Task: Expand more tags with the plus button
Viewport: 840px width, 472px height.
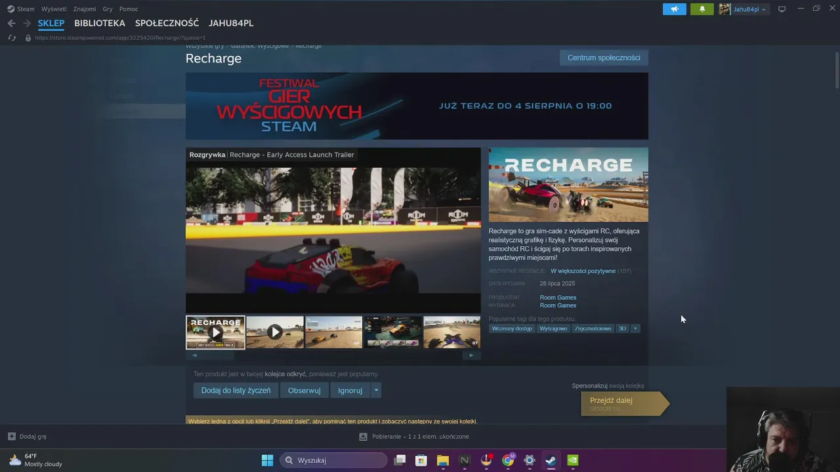Action: [x=635, y=328]
